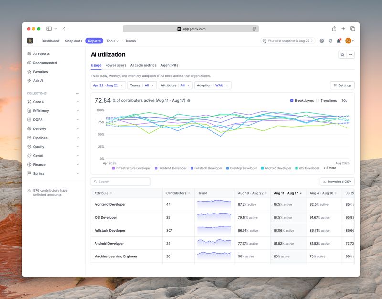Screen dimensions: 382x299
Task: Open the Adoption WAU dropdown
Action: (x=212, y=85)
